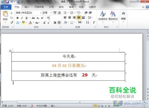Open the font size dropdown
149x108 pixels.
point(51,13)
